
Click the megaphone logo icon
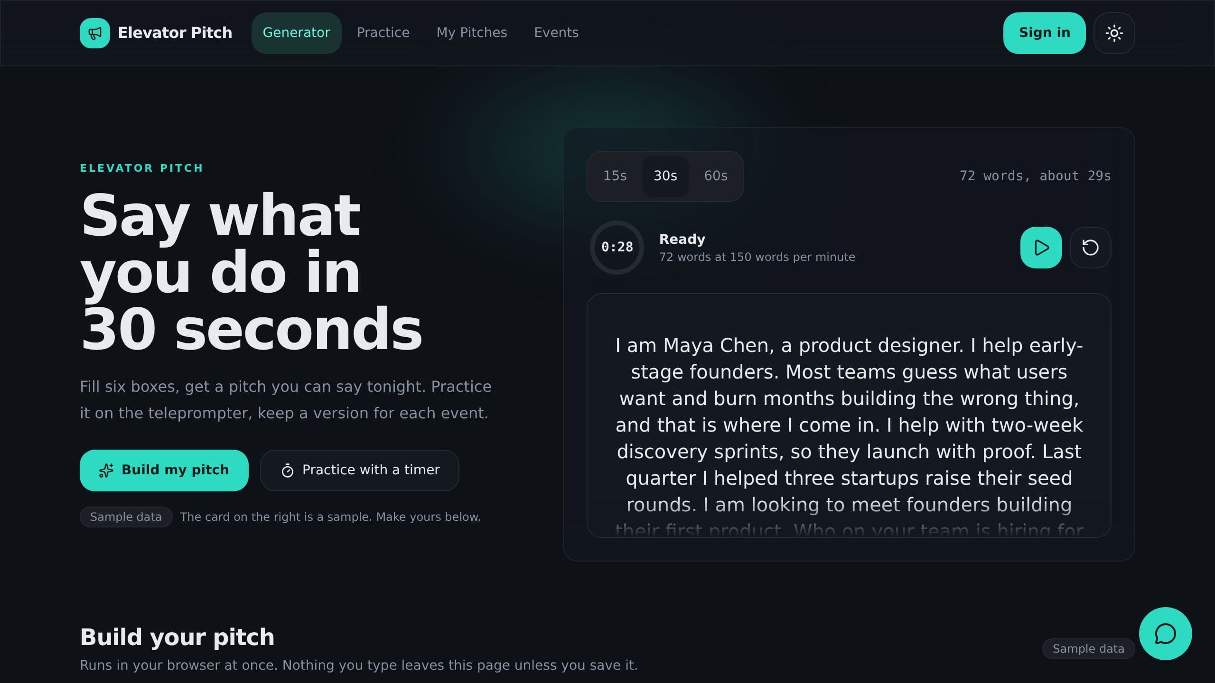tap(95, 33)
